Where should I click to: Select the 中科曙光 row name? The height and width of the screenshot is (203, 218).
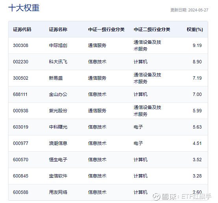click(58, 127)
